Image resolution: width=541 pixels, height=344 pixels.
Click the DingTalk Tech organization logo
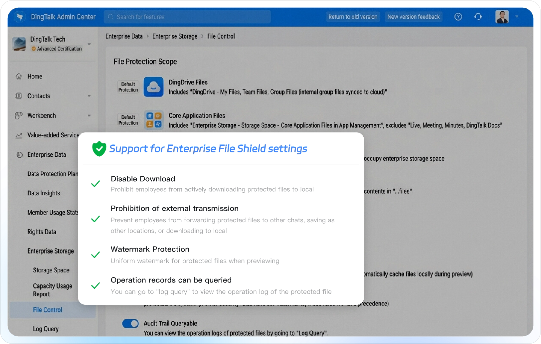[x=19, y=44]
